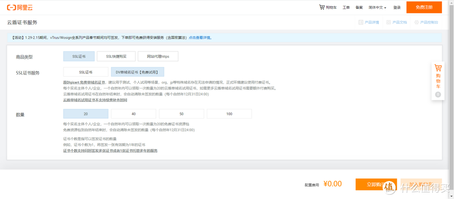Viewport: 454px width, 199px height.
Task: Select quantity 20
Action: (x=86, y=114)
